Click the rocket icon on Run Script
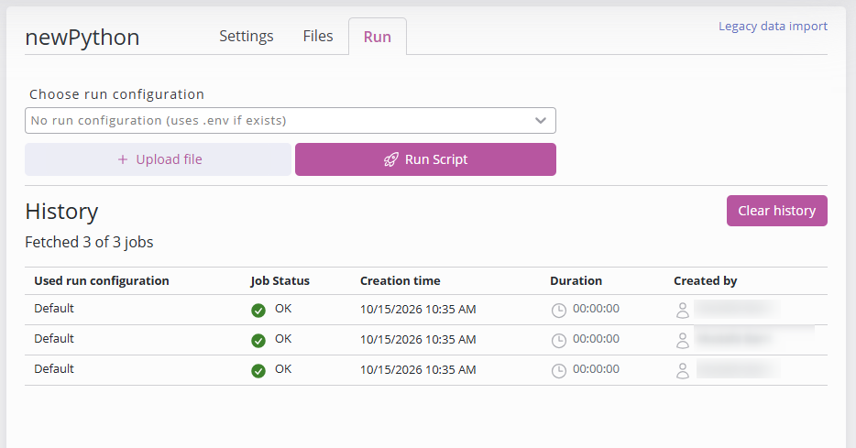 (390, 159)
